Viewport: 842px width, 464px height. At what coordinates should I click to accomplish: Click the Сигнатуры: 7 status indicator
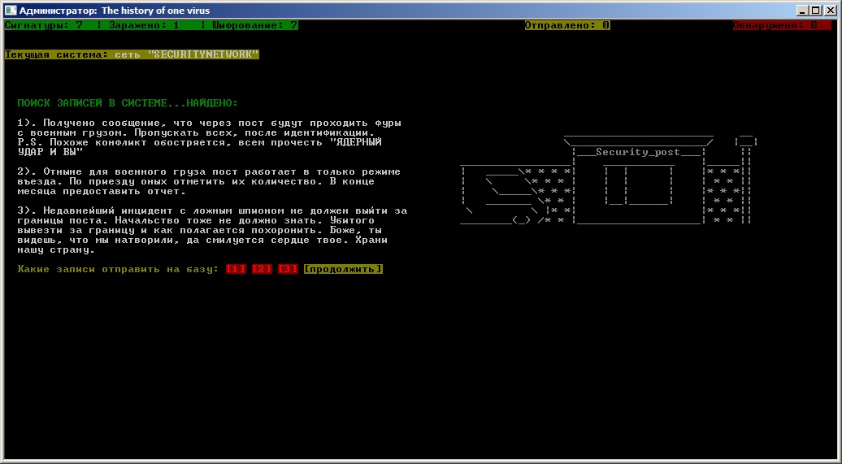pos(44,25)
